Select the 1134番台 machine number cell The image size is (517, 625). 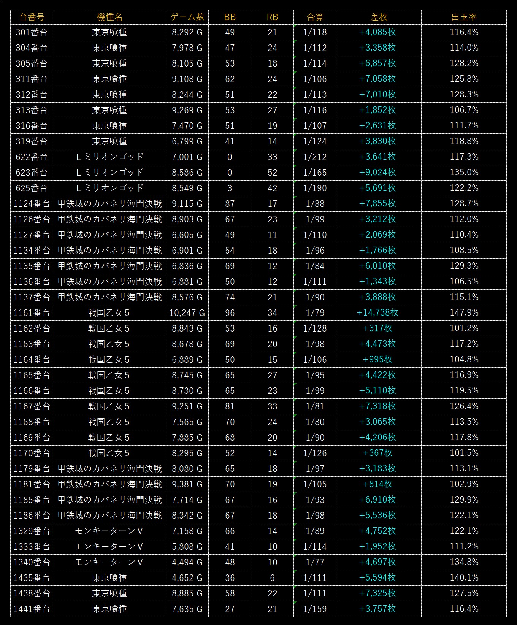tap(32, 251)
